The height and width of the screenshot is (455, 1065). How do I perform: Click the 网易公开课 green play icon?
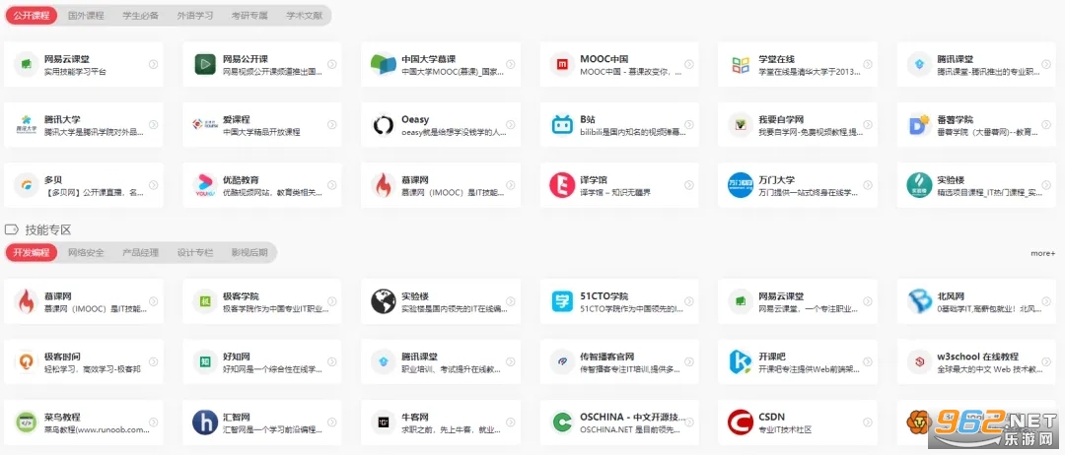(205, 65)
